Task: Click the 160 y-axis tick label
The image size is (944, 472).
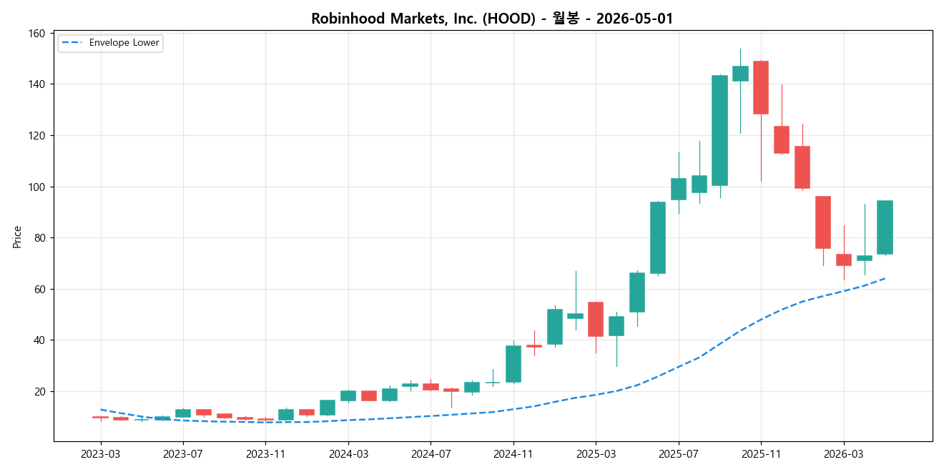Action: tap(37, 34)
